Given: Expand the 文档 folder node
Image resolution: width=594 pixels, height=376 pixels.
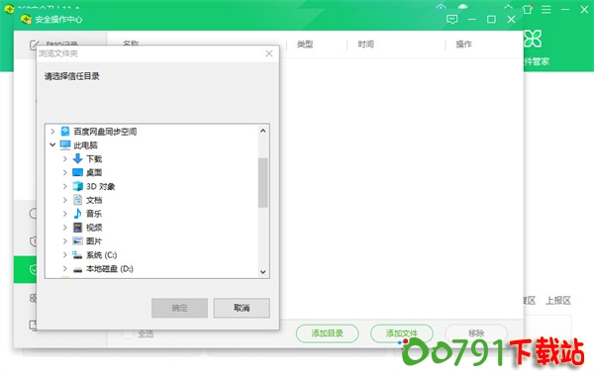Looking at the screenshot, I should click(64, 200).
